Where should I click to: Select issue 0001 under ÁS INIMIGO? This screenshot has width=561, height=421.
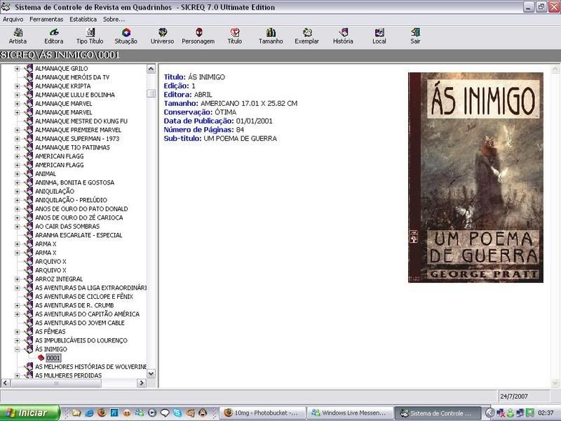(53, 358)
